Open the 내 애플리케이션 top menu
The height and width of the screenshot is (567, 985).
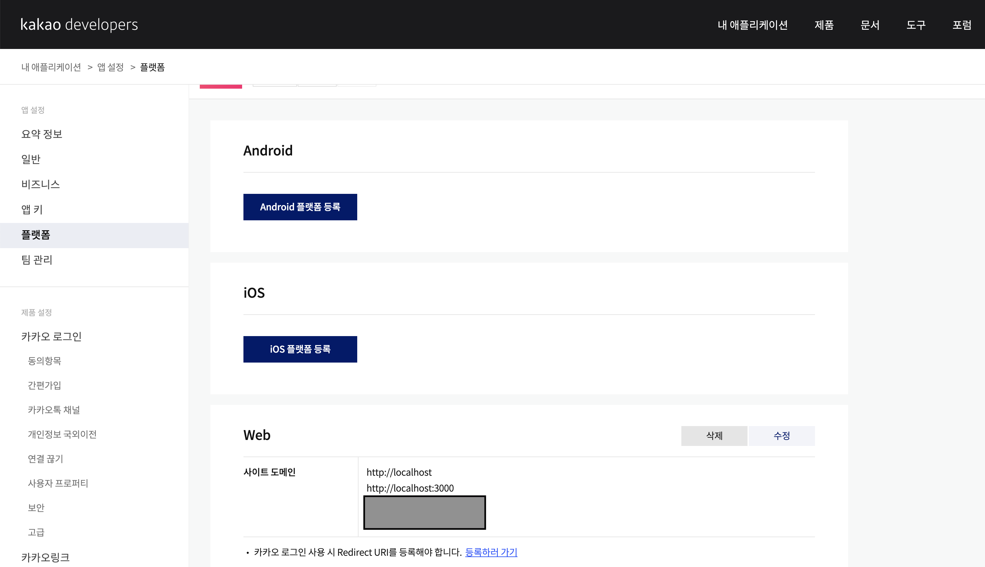click(752, 25)
